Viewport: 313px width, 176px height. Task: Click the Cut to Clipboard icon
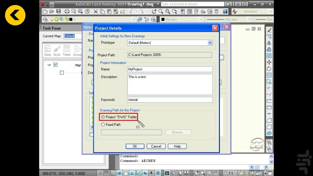pos(96,11)
